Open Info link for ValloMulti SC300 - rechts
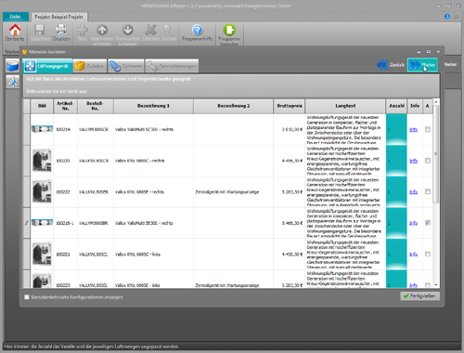 (x=414, y=129)
